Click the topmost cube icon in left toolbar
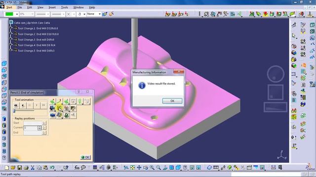 click(x=4, y=63)
